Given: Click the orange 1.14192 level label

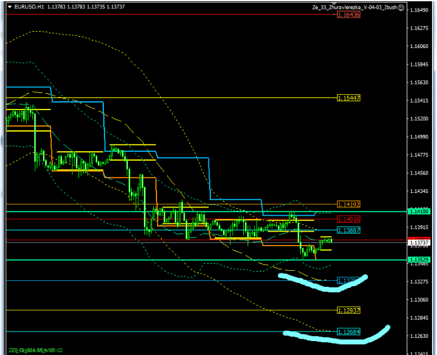Looking at the screenshot, I should coord(348,204).
